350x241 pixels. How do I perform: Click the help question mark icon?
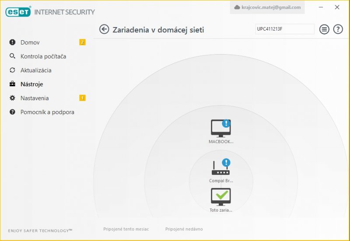338,29
